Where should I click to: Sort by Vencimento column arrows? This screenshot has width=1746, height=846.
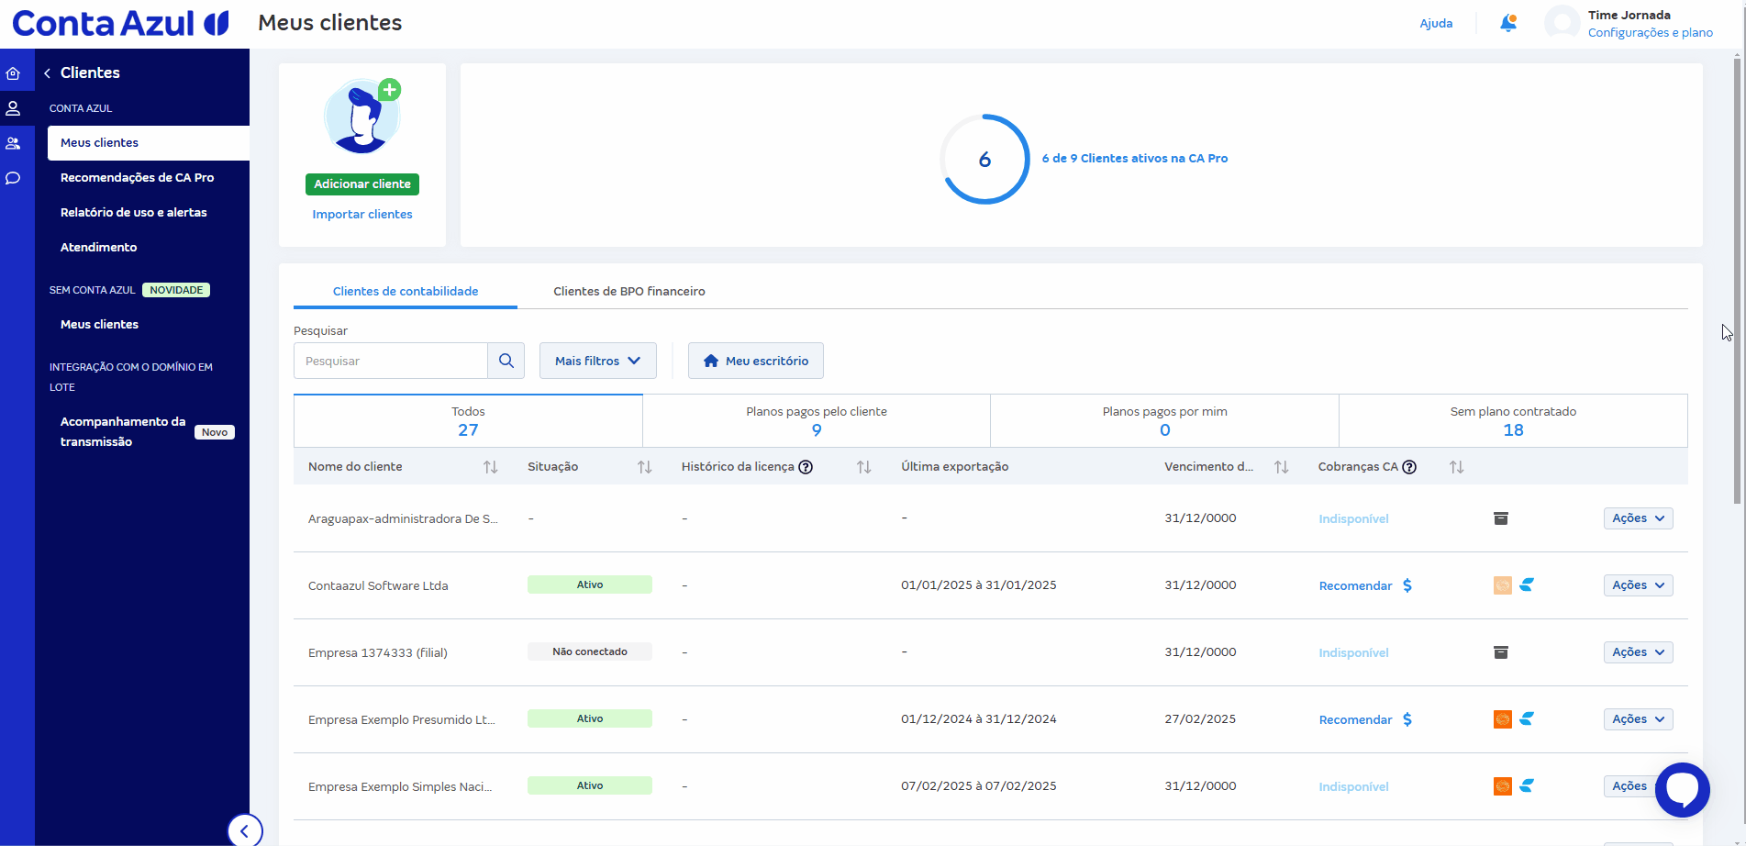pos(1282,467)
